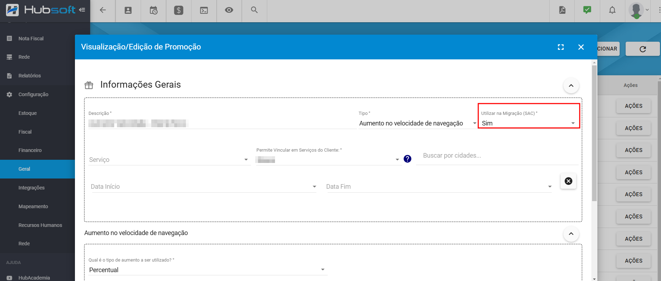661x281 pixels.
Task: Click the Buscar por cidades search field
Action: coord(497,156)
